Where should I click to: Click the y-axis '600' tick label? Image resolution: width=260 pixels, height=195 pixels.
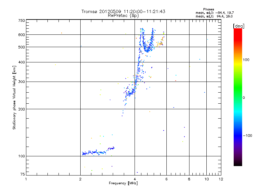coord(21,35)
